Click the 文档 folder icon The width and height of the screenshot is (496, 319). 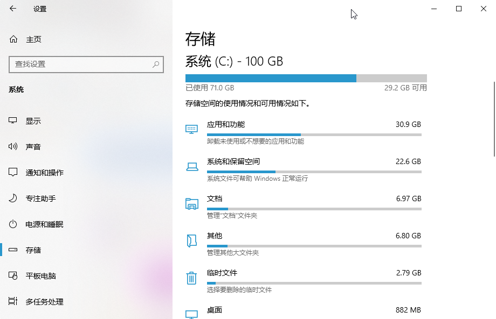192,204
